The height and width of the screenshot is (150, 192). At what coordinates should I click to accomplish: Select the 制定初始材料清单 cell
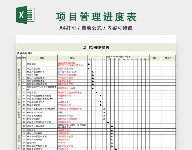click(x=42, y=81)
